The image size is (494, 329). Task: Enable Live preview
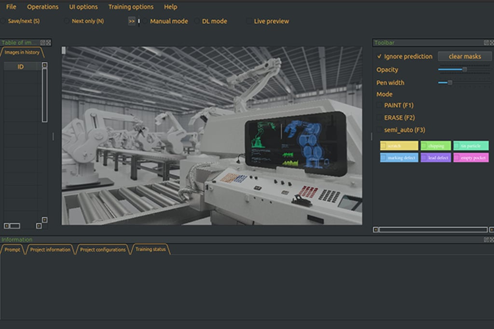pyautogui.click(x=249, y=21)
